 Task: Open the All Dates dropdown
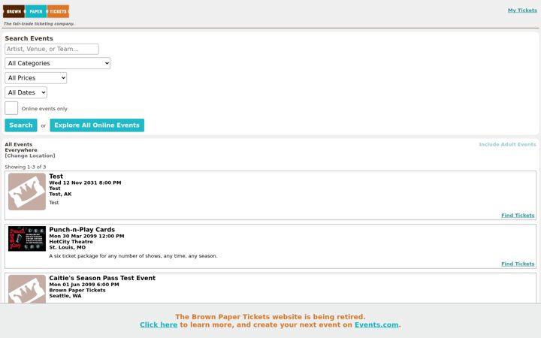click(x=26, y=92)
